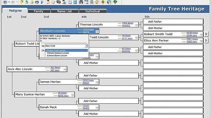
Task: Expand ancestors arrow beside Eliza Ann Parker
Action: 206,40
